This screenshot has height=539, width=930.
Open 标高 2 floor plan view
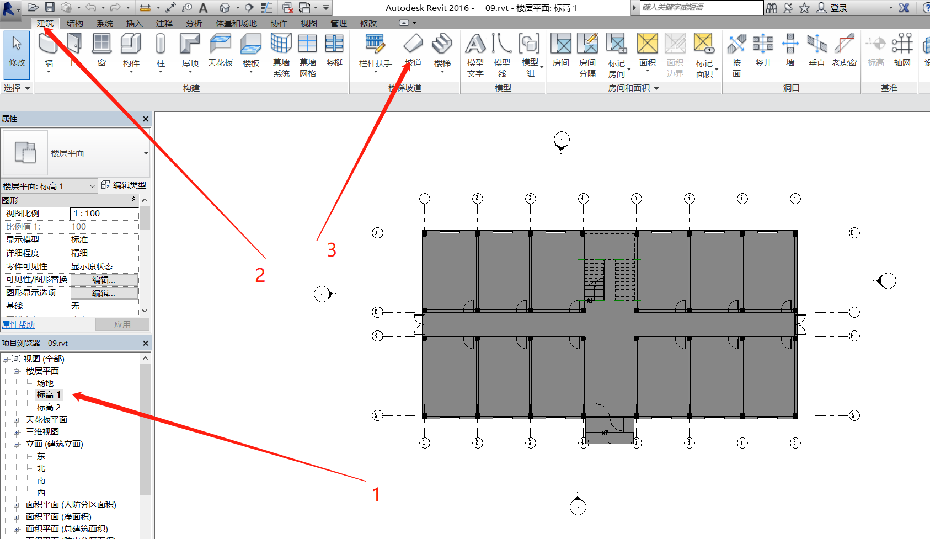[x=49, y=408]
